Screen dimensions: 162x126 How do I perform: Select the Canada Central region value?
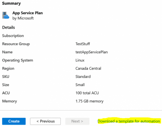tap(88, 68)
